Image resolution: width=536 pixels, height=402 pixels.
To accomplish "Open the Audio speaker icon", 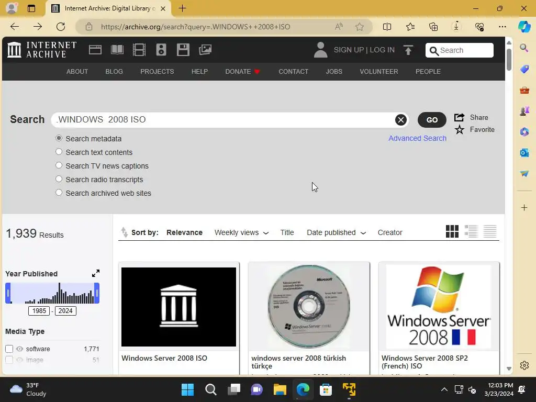I will (x=161, y=50).
